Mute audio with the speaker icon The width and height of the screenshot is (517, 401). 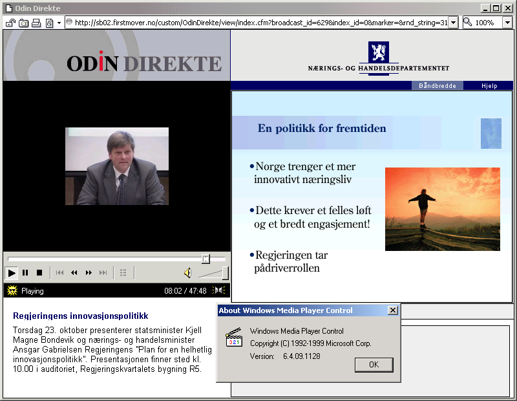point(187,273)
